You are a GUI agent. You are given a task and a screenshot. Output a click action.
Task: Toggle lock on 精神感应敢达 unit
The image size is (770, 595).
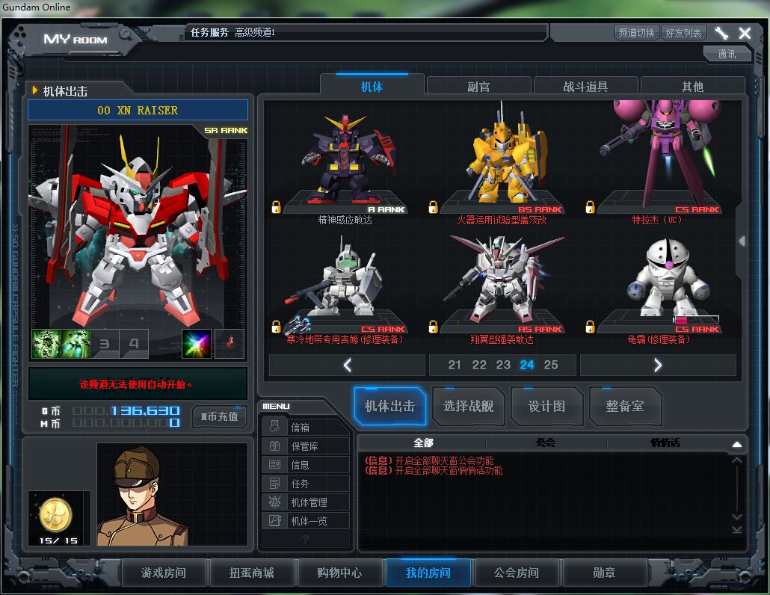(276, 207)
